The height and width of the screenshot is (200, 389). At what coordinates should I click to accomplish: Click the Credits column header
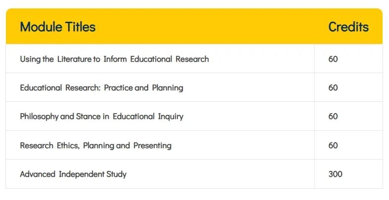tap(348, 27)
